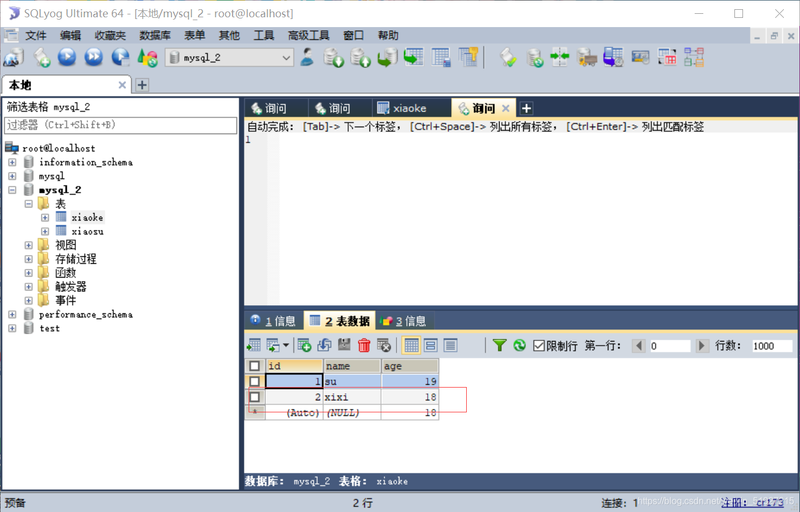The height and width of the screenshot is (512, 800).
Task: Add a new connection tab with plus
Action: 142,85
